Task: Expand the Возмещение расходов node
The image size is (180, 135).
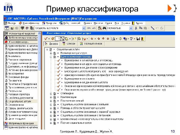Action: [51, 53]
